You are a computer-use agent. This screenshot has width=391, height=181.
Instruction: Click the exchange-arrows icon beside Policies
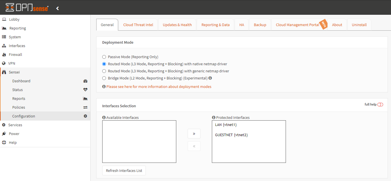coord(85,107)
